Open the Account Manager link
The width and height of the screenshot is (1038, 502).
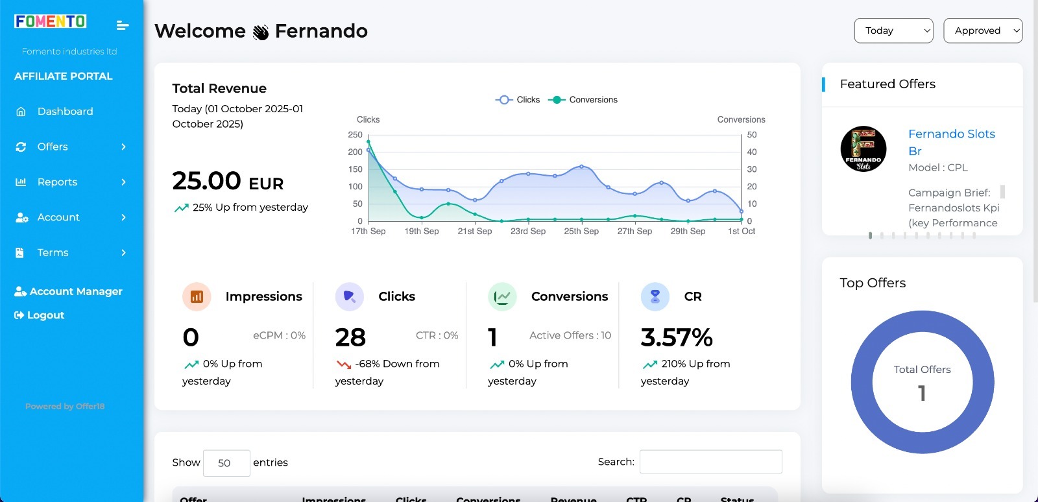tap(75, 292)
